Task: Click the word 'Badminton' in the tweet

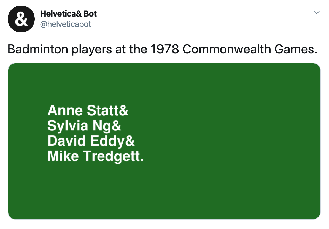Action: click(38, 49)
